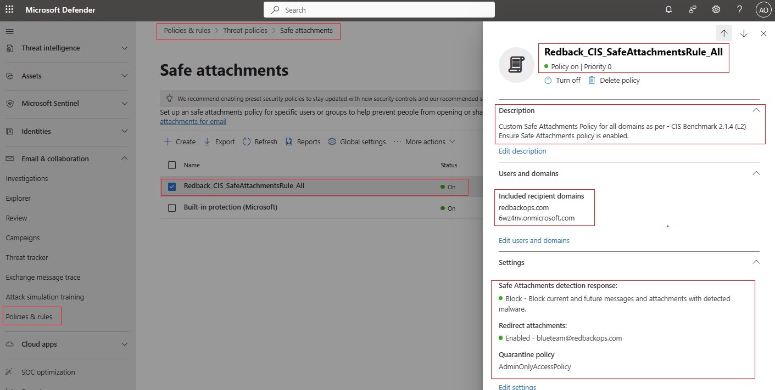Screen dimensions: 775x390
Task: Open Attack simulation training in sidebar
Action: click(45, 297)
